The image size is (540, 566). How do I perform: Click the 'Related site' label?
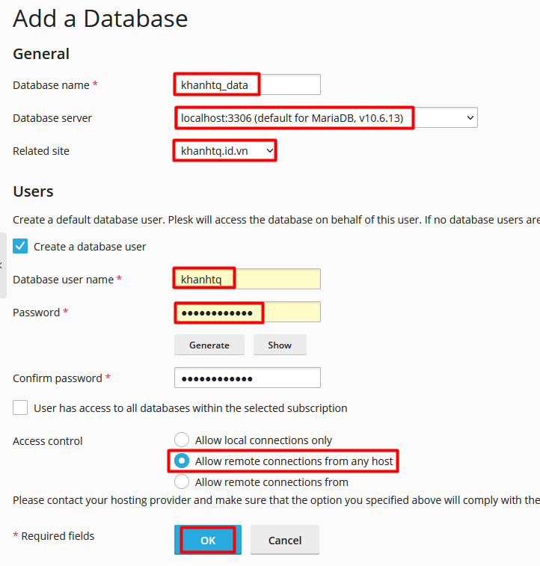tap(41, 151)
